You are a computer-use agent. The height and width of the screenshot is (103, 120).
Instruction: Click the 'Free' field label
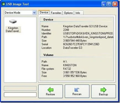pyautogui.click(x=44, y=76)
